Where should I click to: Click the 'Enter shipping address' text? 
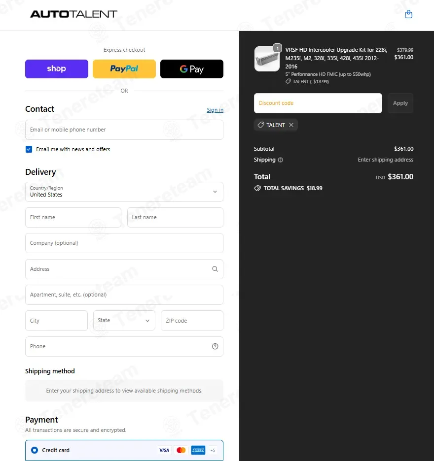point(385,160)
